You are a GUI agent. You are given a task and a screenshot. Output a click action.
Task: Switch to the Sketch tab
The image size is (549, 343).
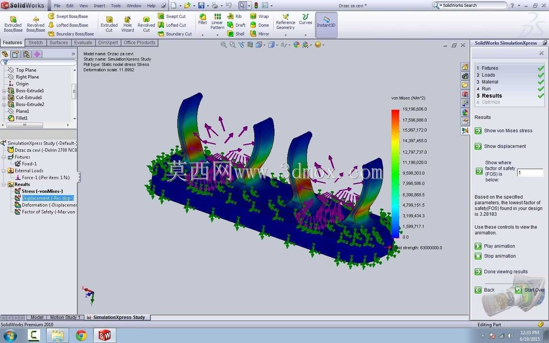[35, 43]
